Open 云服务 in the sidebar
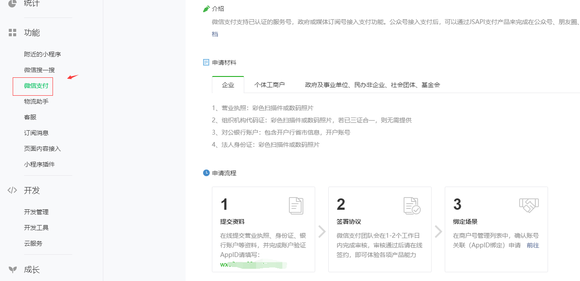580x281 pixels. 33,243
